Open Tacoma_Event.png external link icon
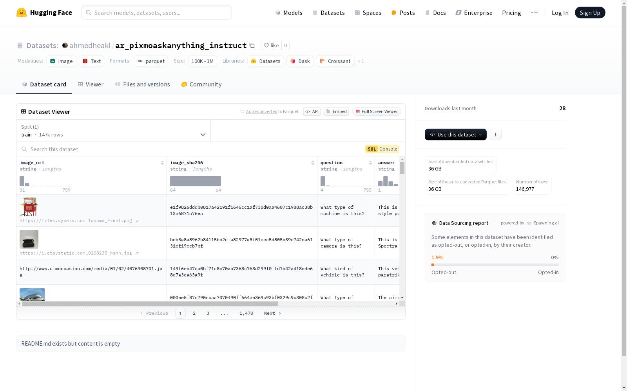Image resolution: width=627 pixels, height=391 pixels. tap(137, 221)
